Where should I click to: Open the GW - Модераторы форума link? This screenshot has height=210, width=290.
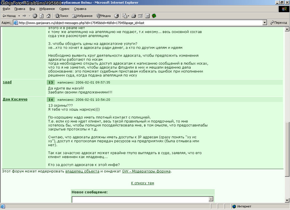pyautogui.click(x=146, y=171)
